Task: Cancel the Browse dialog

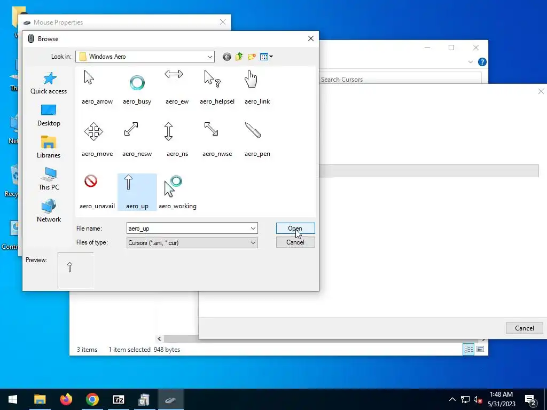Action: click(x=295, y=242)
